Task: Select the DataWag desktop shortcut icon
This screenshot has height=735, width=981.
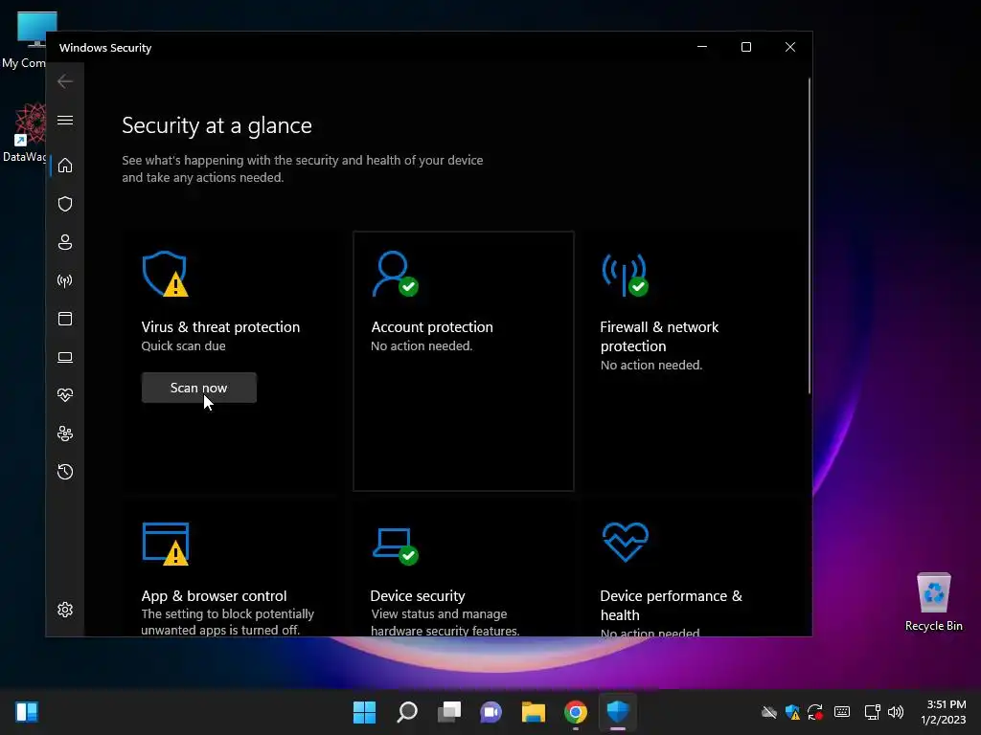Action: point(25,132)
